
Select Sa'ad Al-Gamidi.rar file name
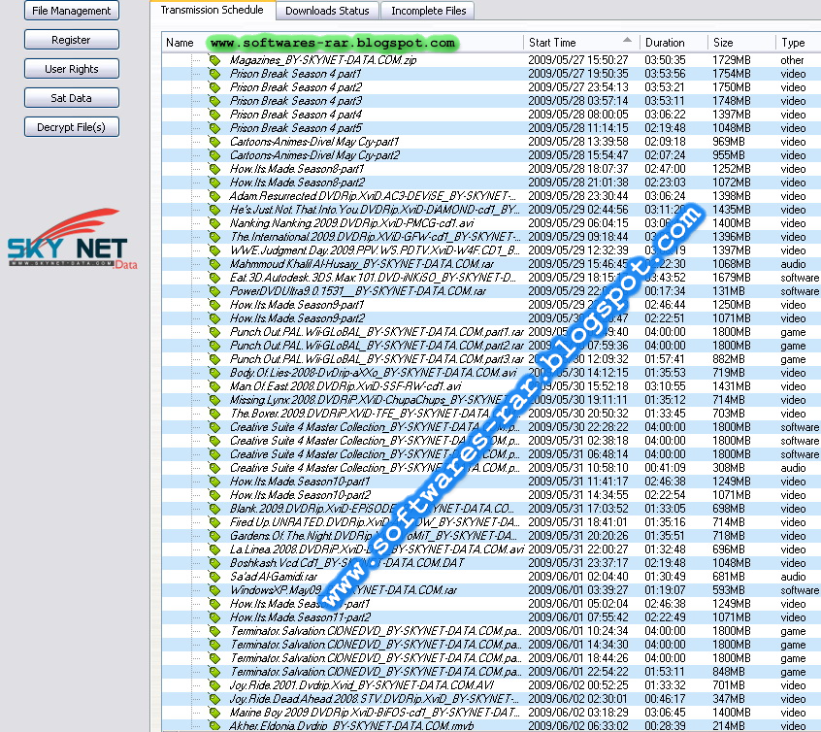click(274, 577)
